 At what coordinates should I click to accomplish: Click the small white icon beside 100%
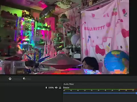click(x=46, y=88)
